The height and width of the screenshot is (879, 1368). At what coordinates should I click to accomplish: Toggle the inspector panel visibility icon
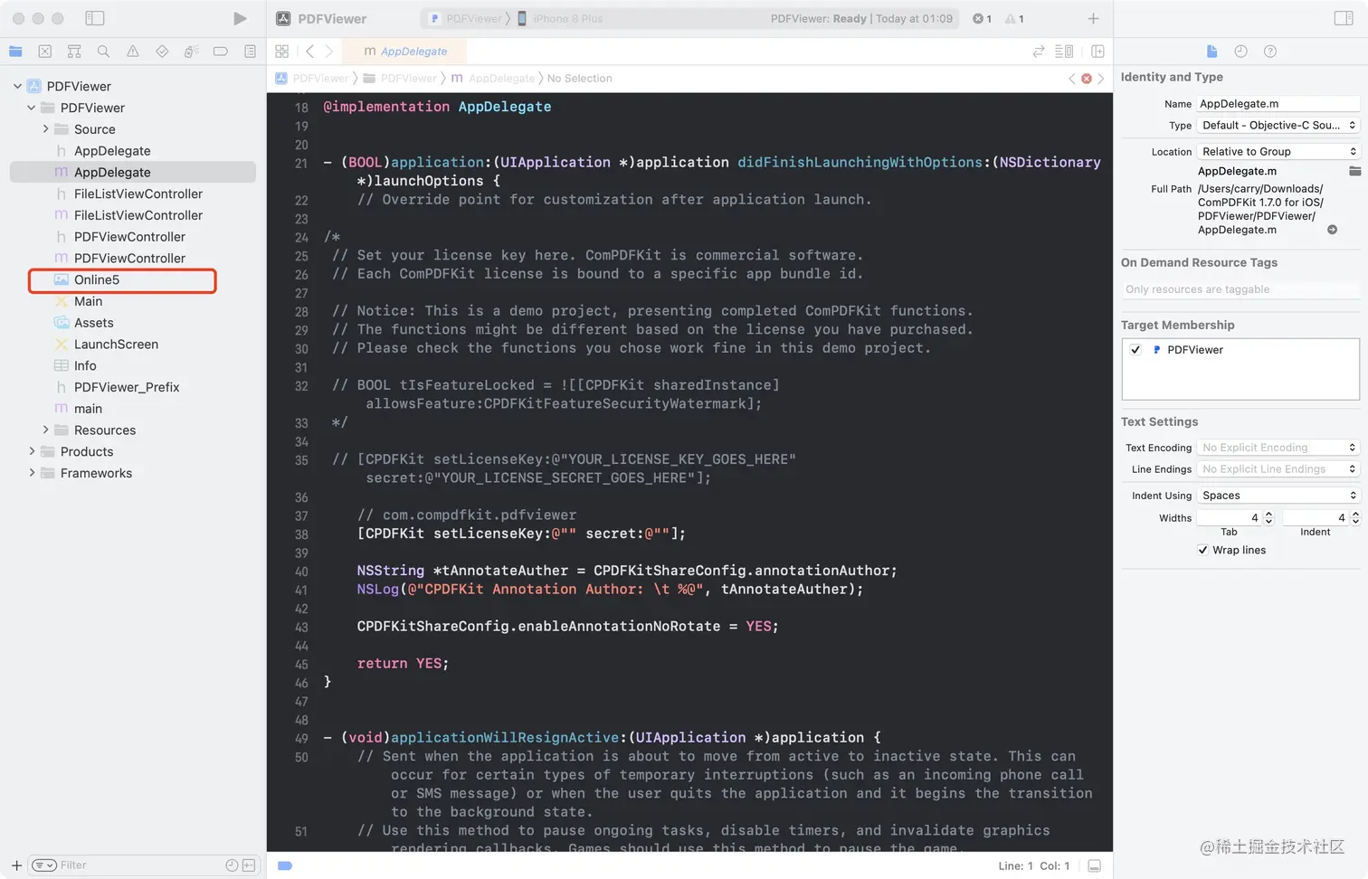(1344, 18)
